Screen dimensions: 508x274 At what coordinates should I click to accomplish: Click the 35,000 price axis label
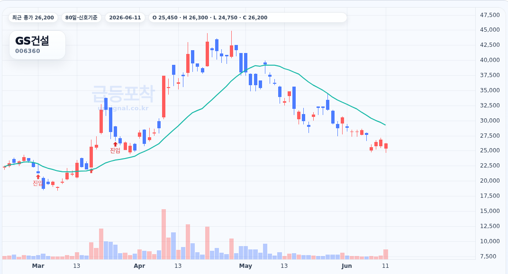pyautogui.click(x=490, y=90)
